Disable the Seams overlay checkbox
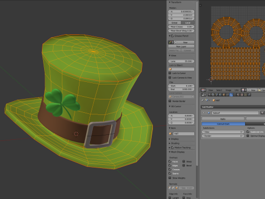Viewport: 265px width, 199px height. tap(170, 174)
